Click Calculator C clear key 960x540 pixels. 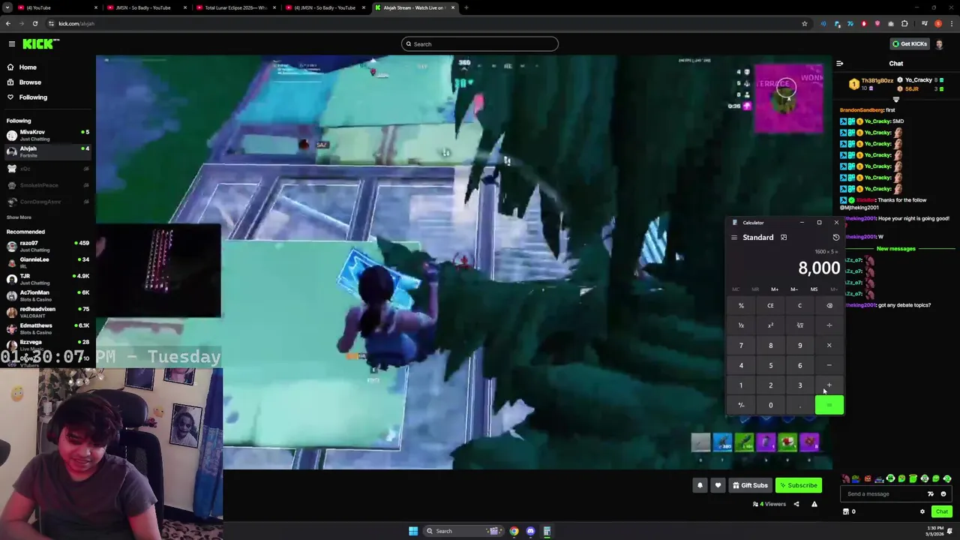tap(799, 306)
